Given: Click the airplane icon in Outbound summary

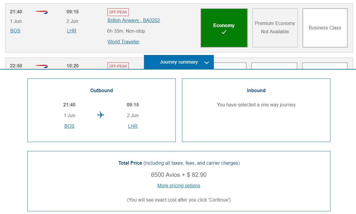Looking at the screenshot, I should pos(101,115).
